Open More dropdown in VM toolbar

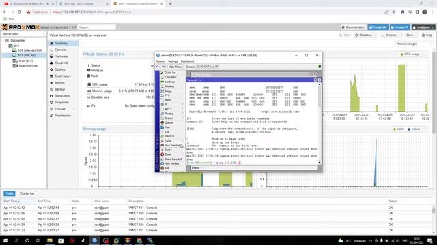[x=411, y=35]
